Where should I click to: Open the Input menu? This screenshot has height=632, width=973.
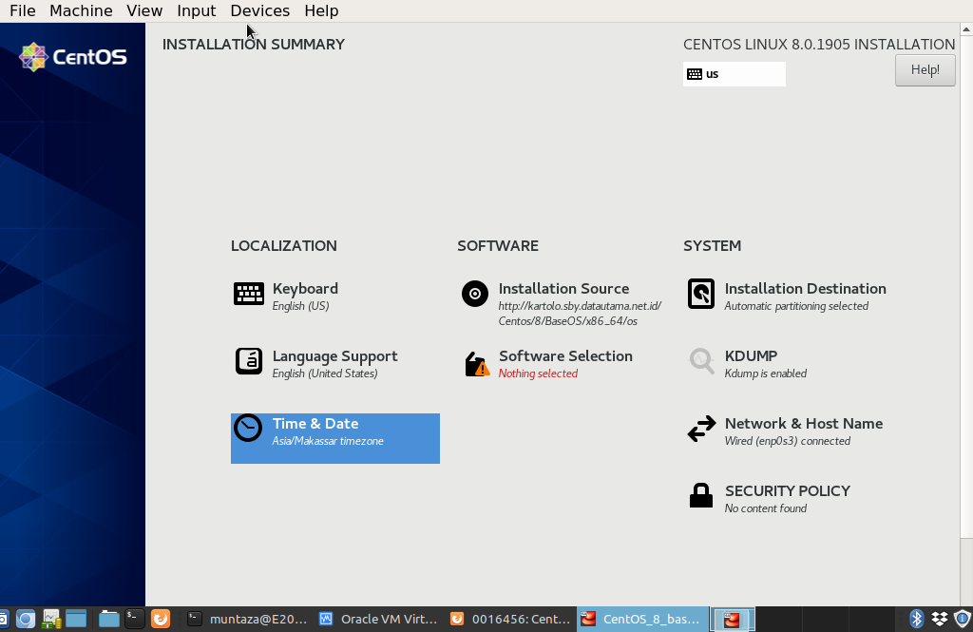pyautogui.click(x=196, y=11)
